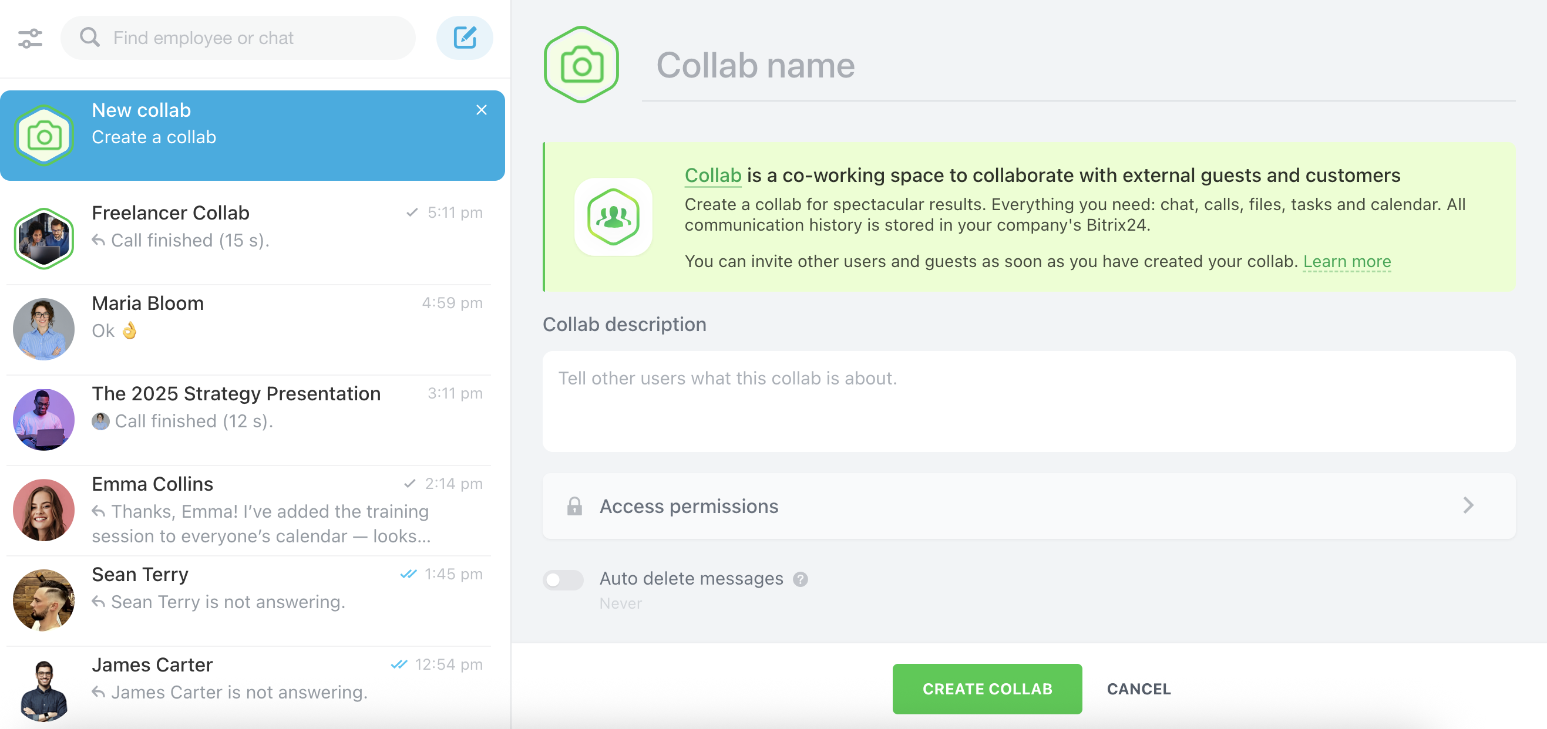Follow the Learn more link
Viewport: 1547px width, 729px height.
tap(1346, 262)
